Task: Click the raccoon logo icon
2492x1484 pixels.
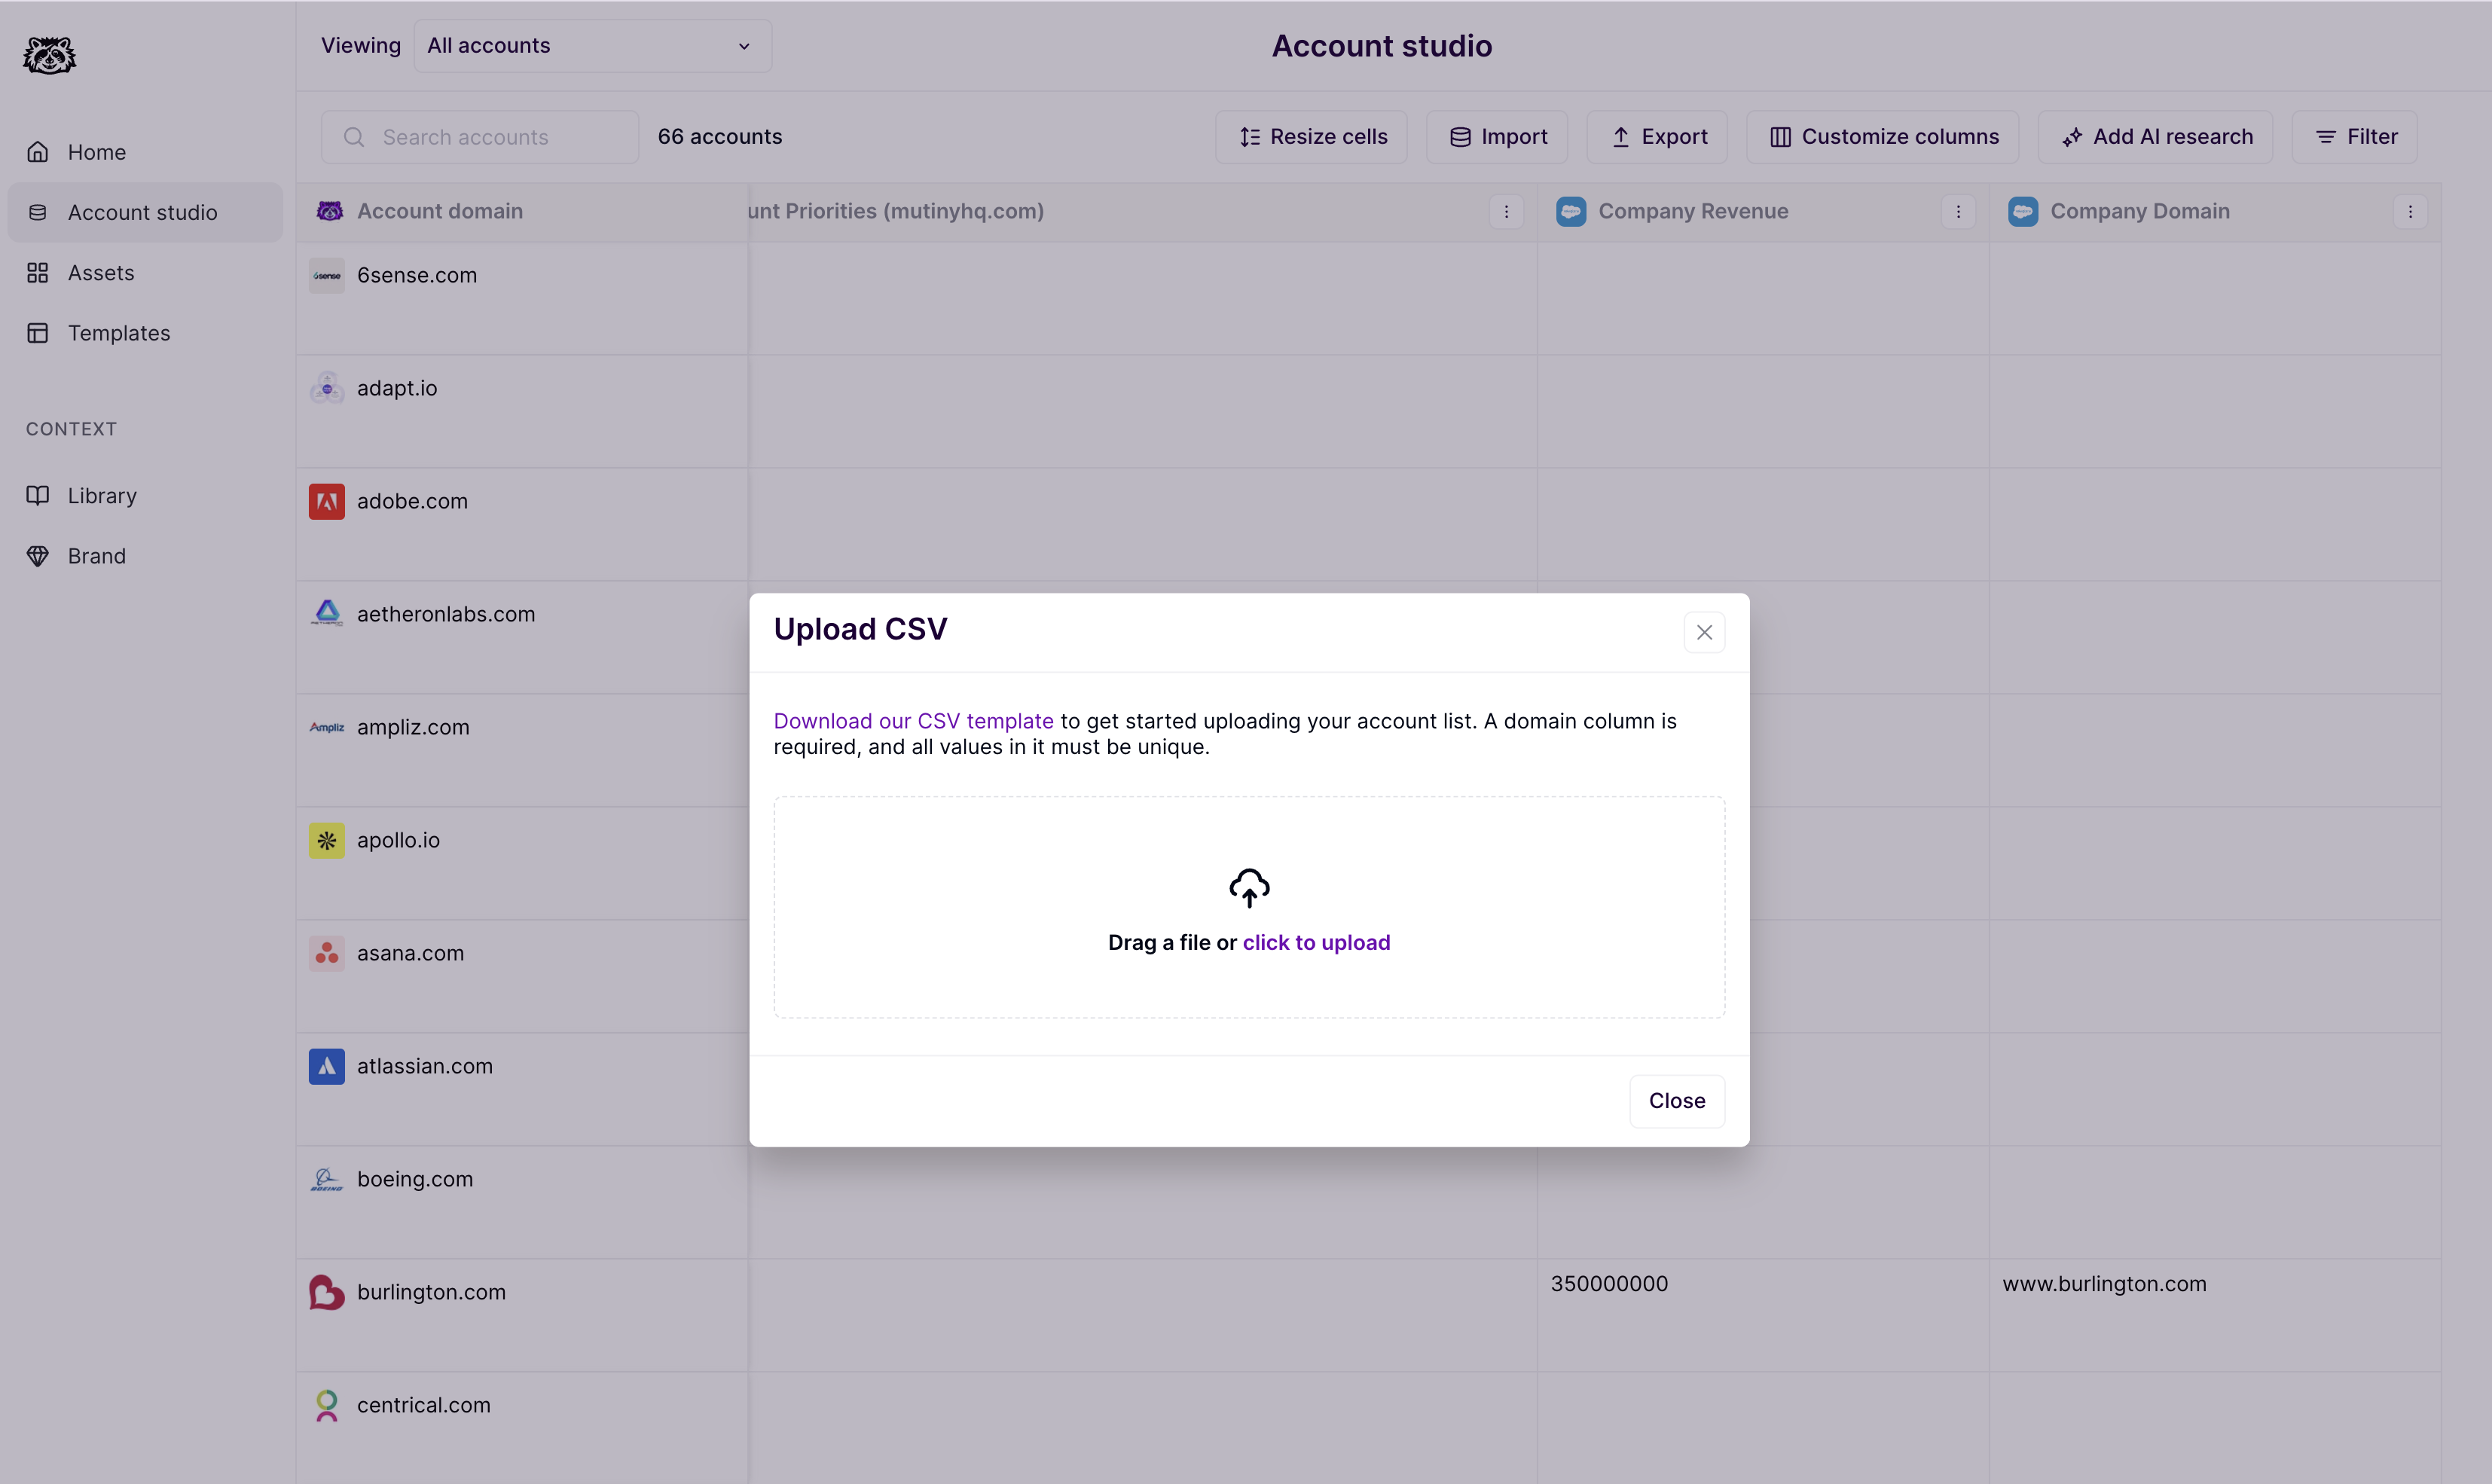Action: tap(49, 55)
